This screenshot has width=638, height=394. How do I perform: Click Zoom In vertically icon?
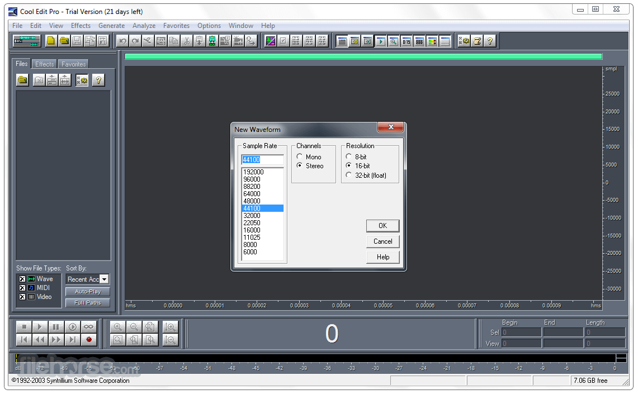(x=170, y=326)
